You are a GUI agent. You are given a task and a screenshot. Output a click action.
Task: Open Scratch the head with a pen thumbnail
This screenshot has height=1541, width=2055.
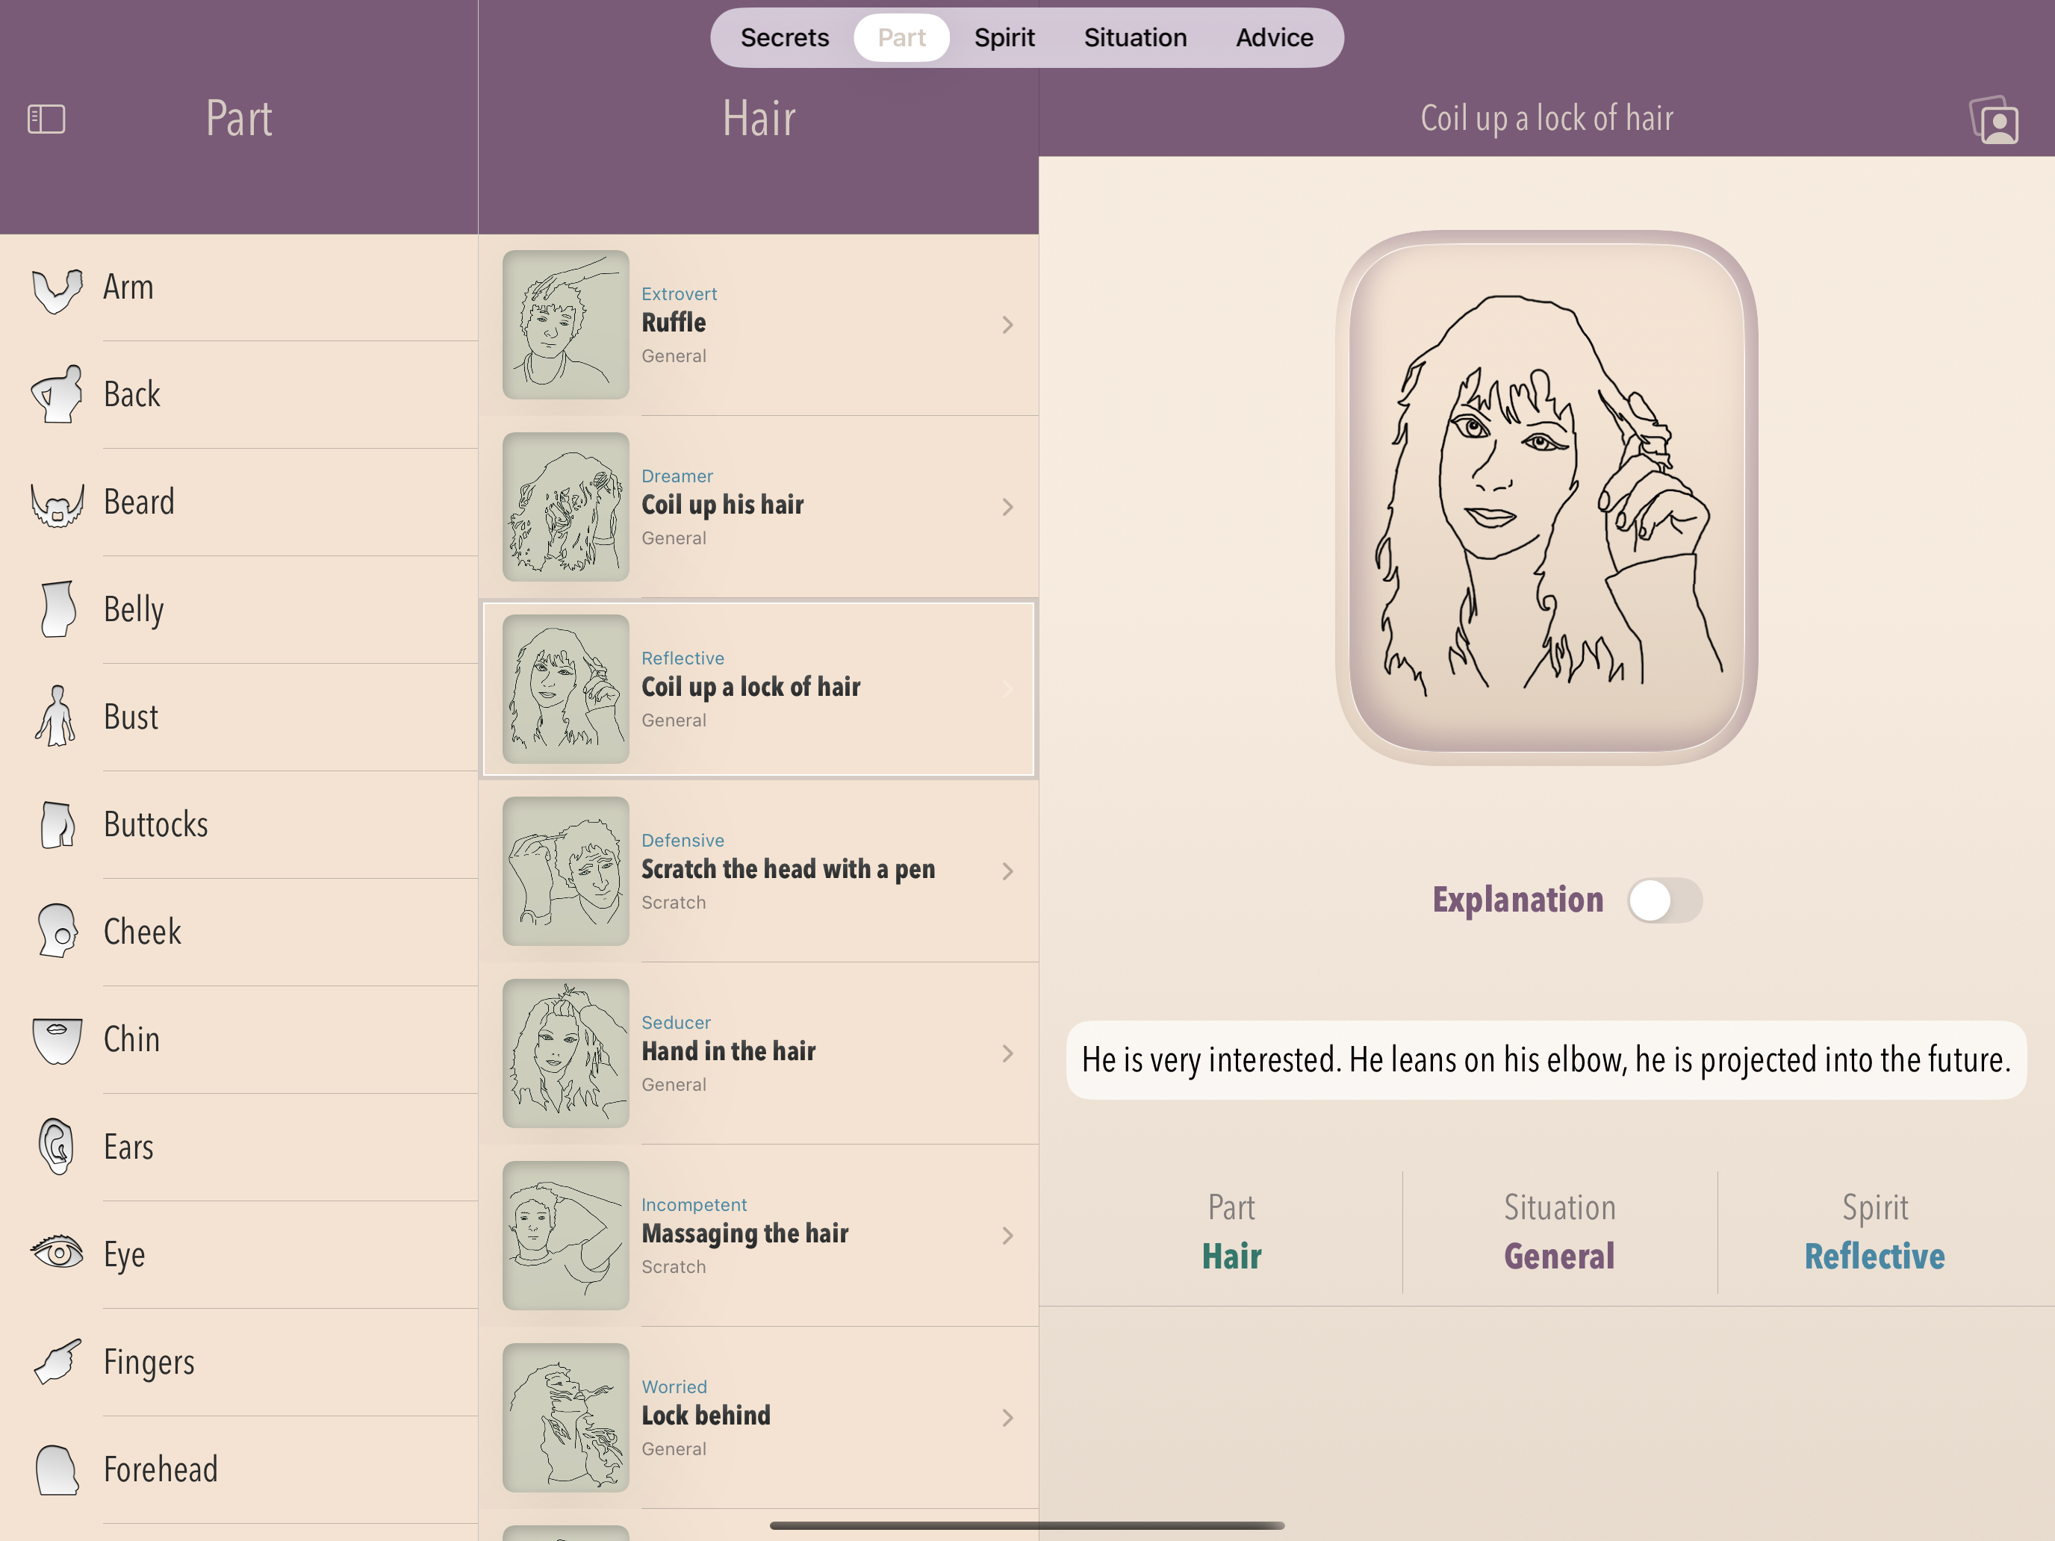point(566,871)
